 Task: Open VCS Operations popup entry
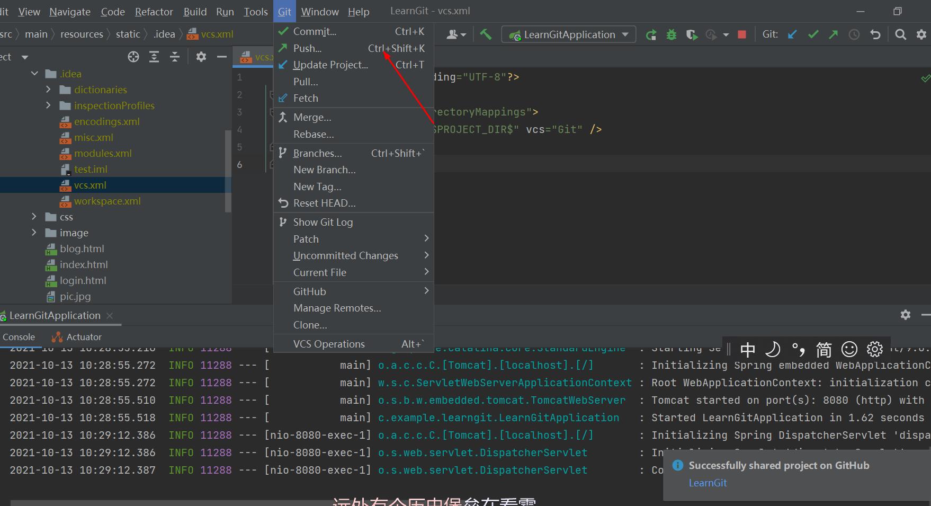pyautogui.click(x=354, y=344)
